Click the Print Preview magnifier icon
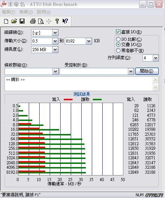Image resolution: width=165 pixels, height=198 pixels. click(x=41, y=21)
